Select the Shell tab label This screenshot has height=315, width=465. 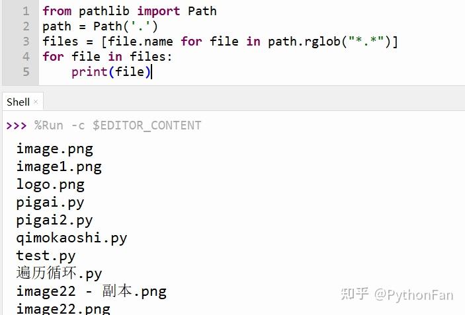(18, 102)
